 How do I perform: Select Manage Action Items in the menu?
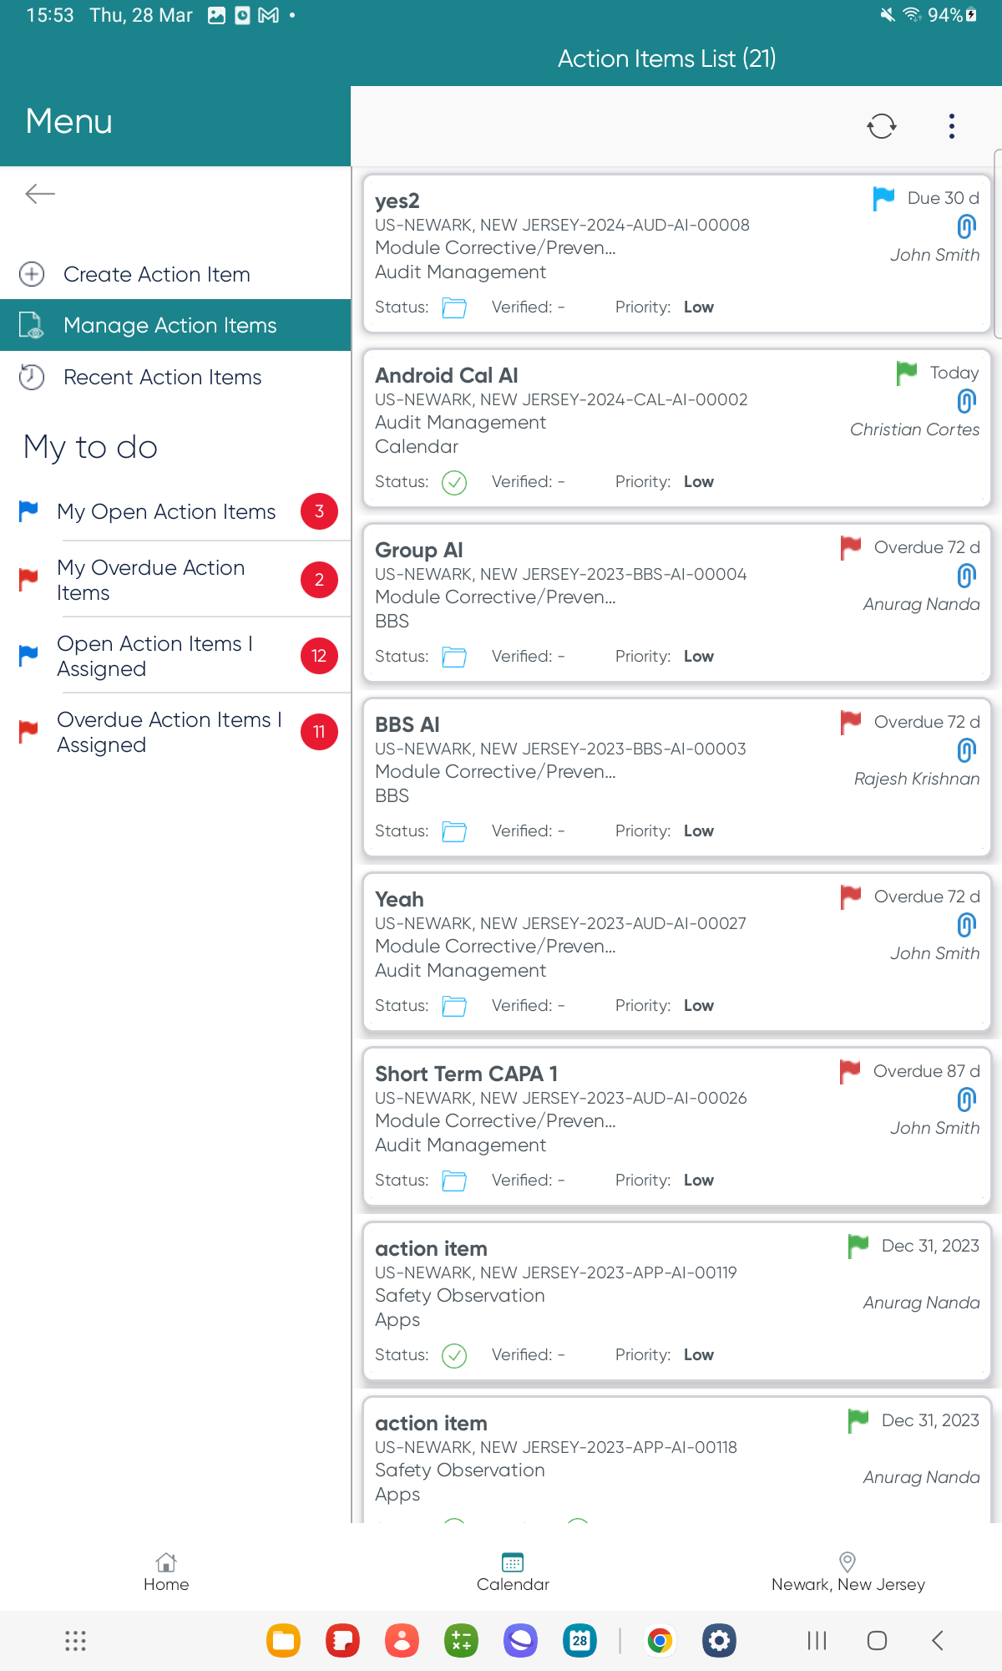(x=175, y=325)
